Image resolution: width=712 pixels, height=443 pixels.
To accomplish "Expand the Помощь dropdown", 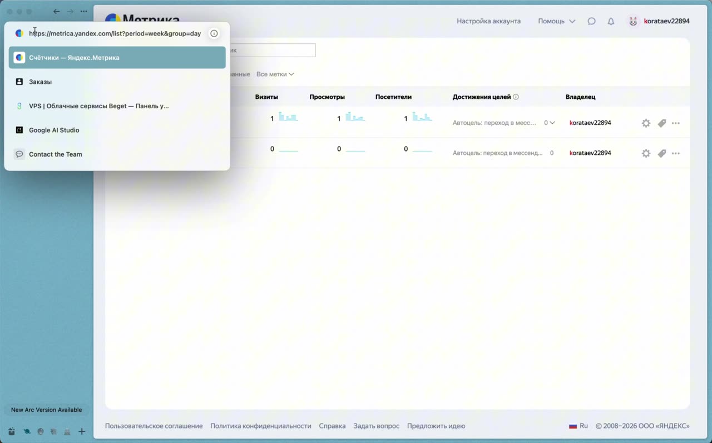I will (x=556, y=21).
